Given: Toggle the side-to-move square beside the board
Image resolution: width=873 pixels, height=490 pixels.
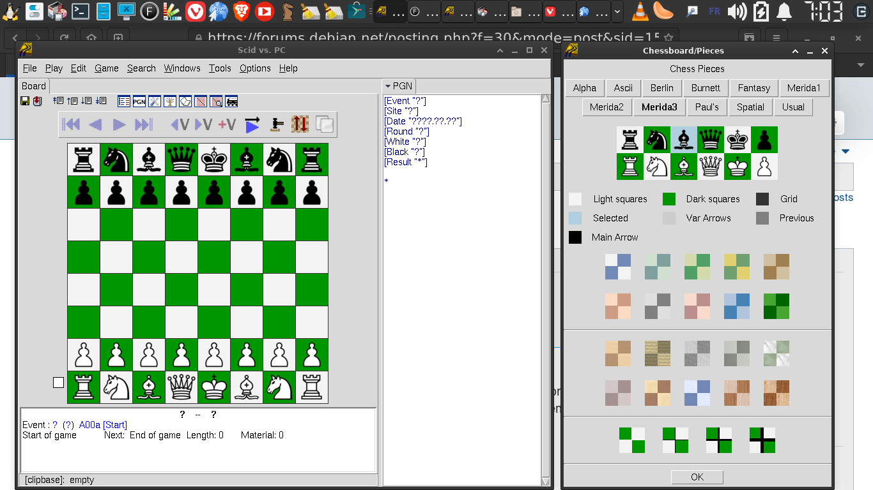Looking at the screenshot, I should click(x=58, y=382).
